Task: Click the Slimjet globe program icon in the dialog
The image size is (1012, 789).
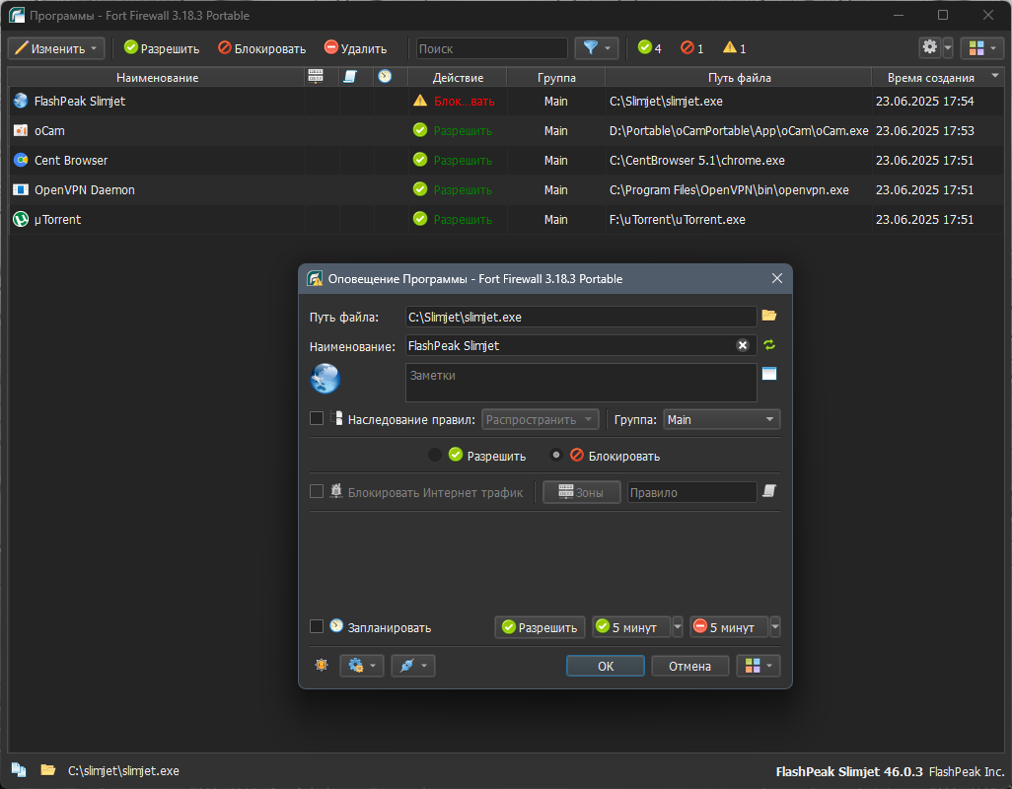Action: [325, 378]
